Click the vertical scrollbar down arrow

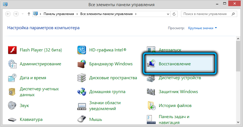tap(238, 123)
